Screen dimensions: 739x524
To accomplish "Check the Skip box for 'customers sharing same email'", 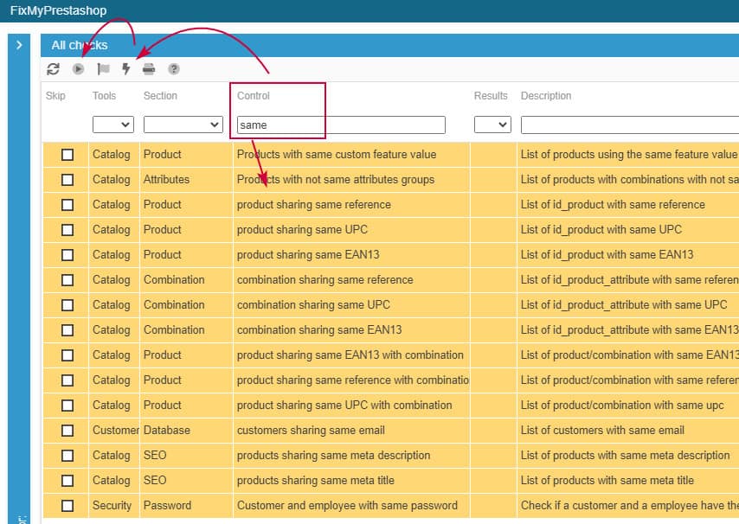I will pos(67,431).
